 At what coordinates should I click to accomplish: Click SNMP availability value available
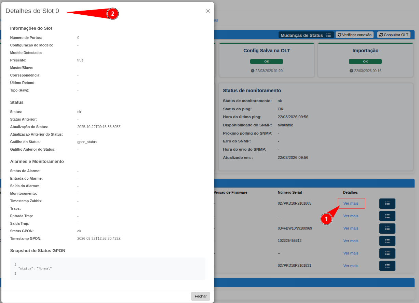pyautogui.click(x=285, y=125)
